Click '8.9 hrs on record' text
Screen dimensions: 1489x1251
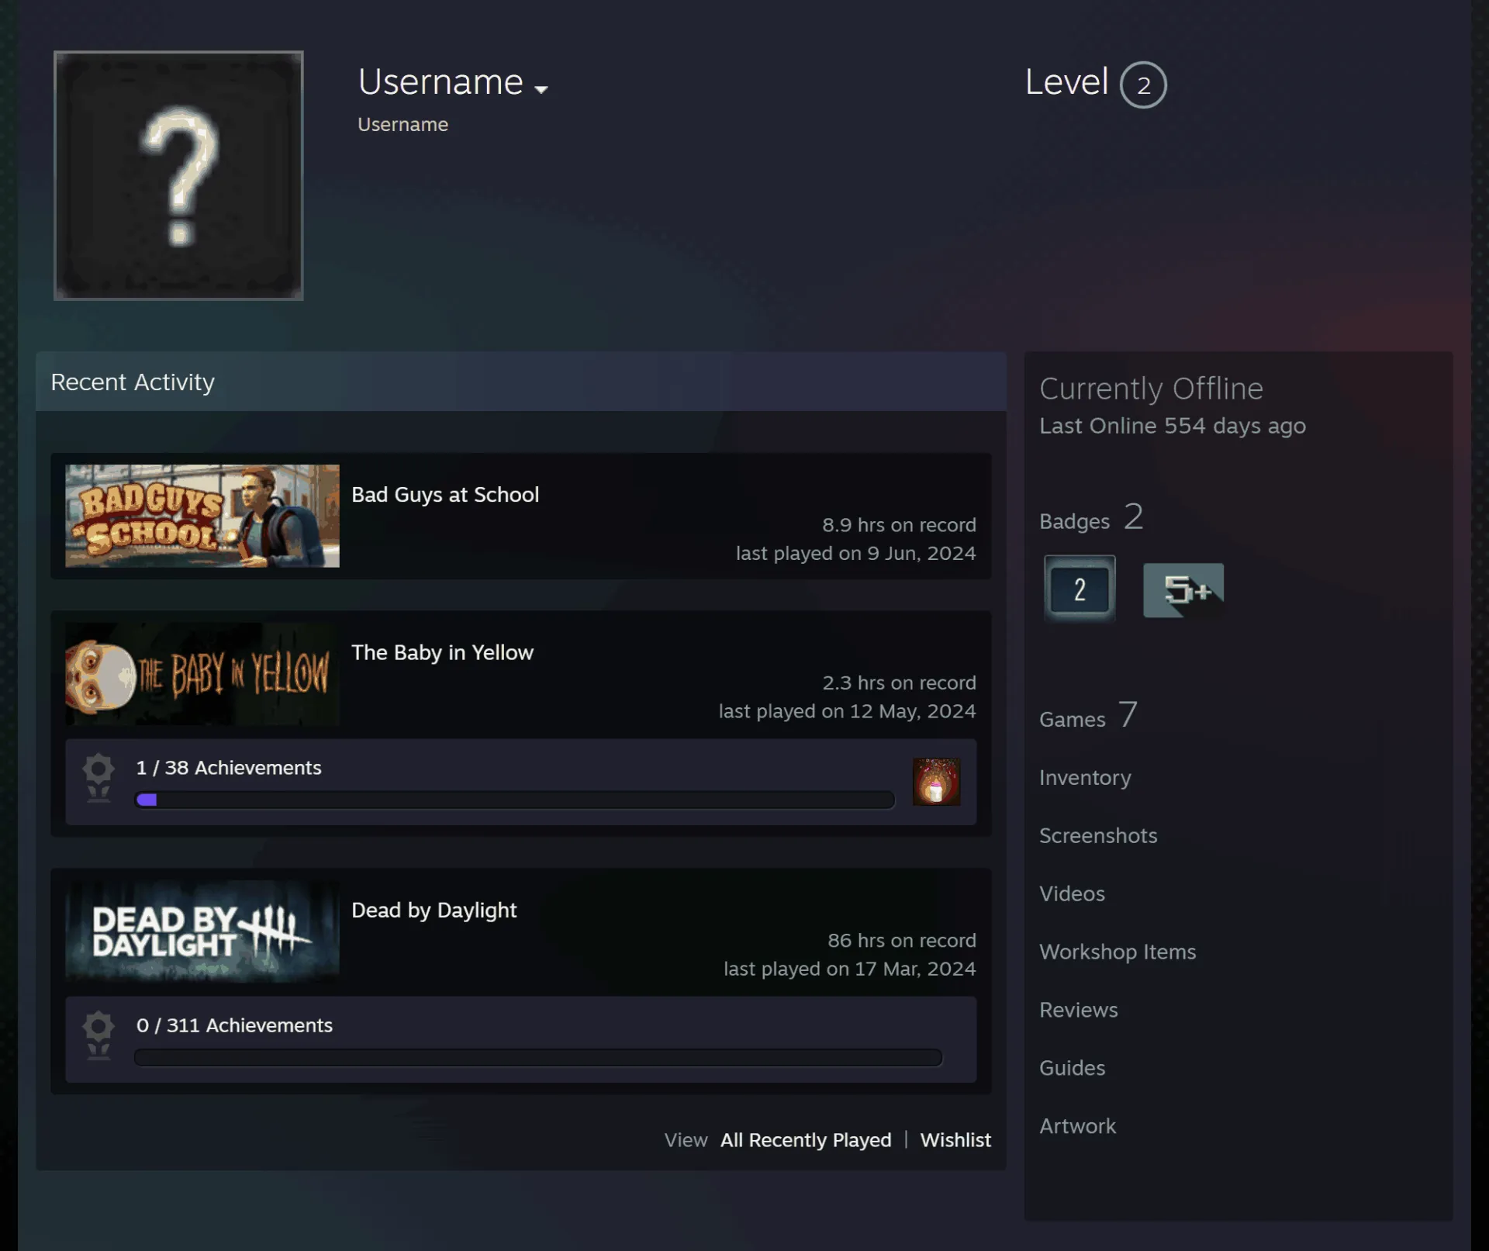pos(899,525)
